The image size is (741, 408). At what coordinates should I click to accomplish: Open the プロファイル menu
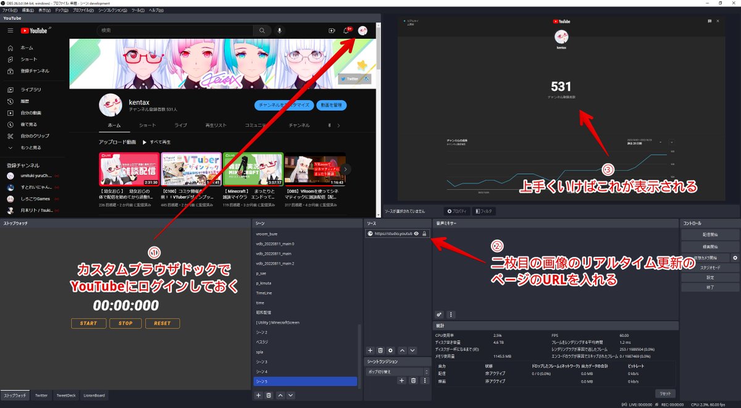tap(82, 10)
